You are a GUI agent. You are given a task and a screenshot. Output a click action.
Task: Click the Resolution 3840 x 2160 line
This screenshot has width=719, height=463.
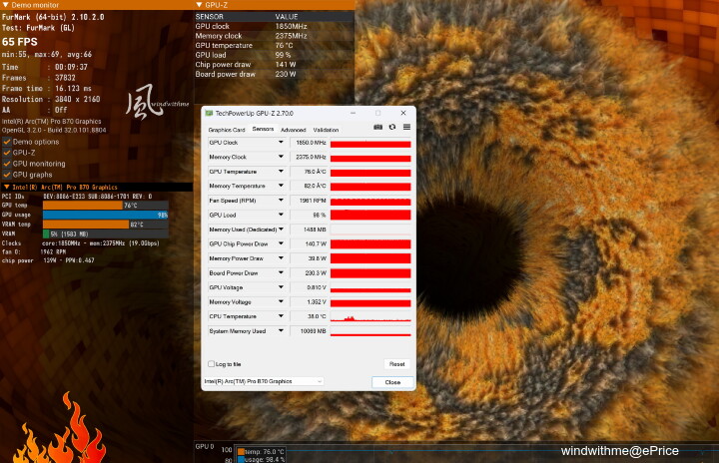51,99
